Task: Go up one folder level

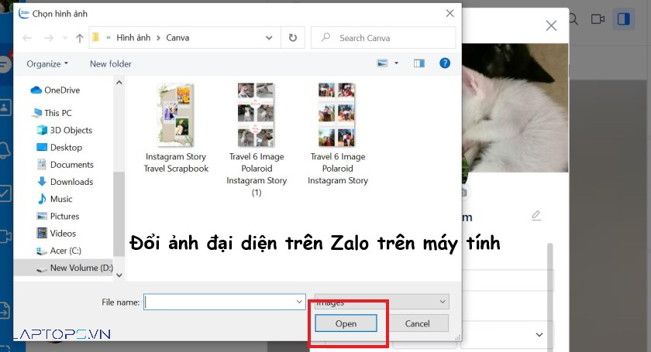Action: pyautogui.click(x=80, y=38)
